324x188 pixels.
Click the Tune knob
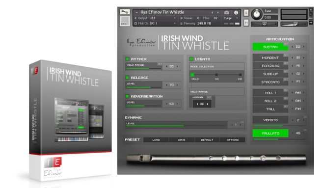pos(257,14)
